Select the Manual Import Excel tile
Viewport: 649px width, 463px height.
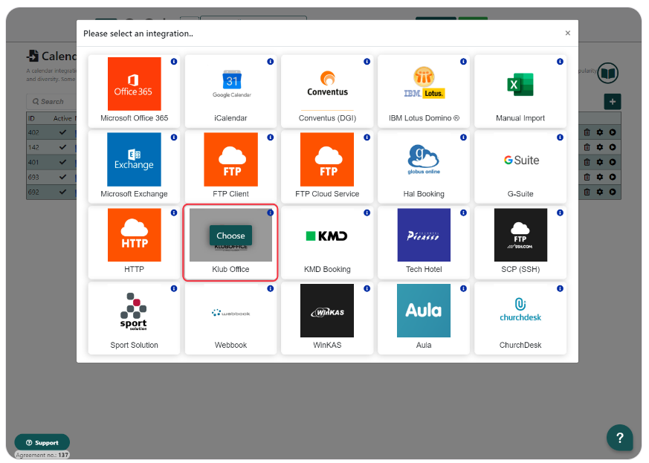point(520,91)
